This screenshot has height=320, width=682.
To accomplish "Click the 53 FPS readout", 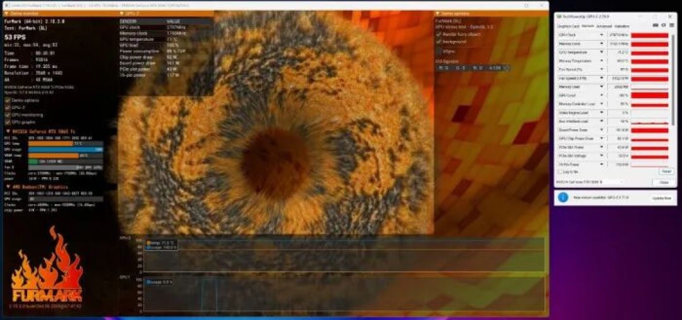I will point(15,37).
